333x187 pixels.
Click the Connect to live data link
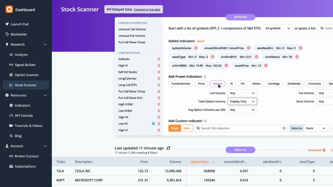(x=147, y=9)
